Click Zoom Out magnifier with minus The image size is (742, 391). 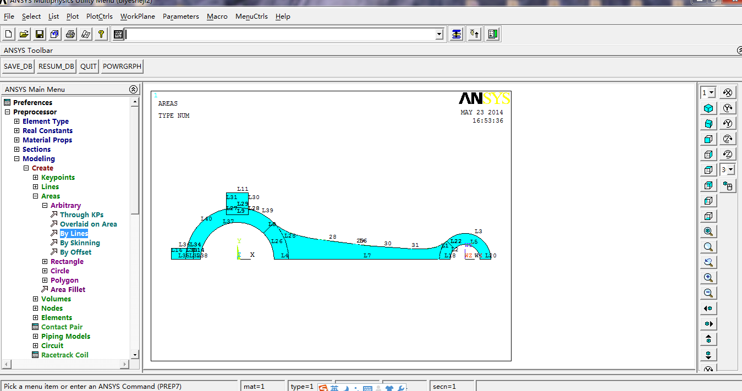coord(709,293)
